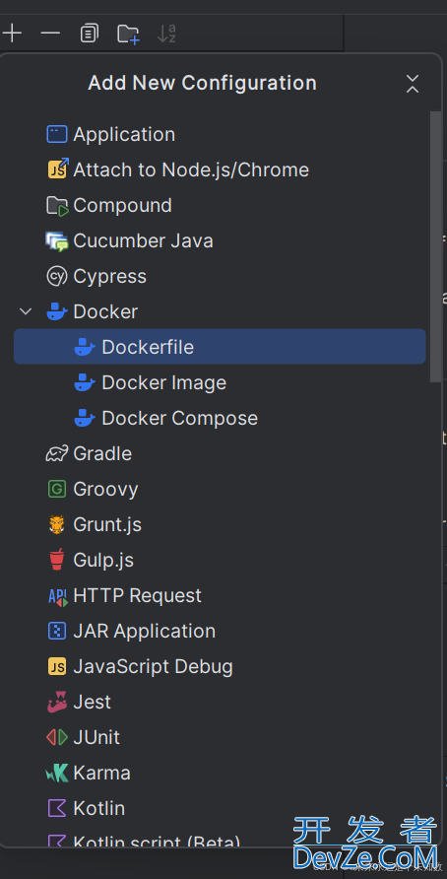
Task: Collapse the Add New Configuration popup arrows
Action: click(413, 84)
